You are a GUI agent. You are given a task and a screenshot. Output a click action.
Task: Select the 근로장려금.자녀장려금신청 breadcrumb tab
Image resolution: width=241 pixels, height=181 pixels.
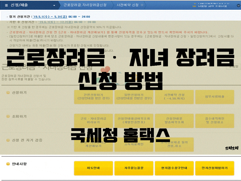85,5
